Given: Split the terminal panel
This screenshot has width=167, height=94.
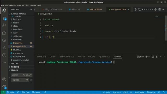Looking at the screenshot, I should pyautogui.click(x=153, y=57).
